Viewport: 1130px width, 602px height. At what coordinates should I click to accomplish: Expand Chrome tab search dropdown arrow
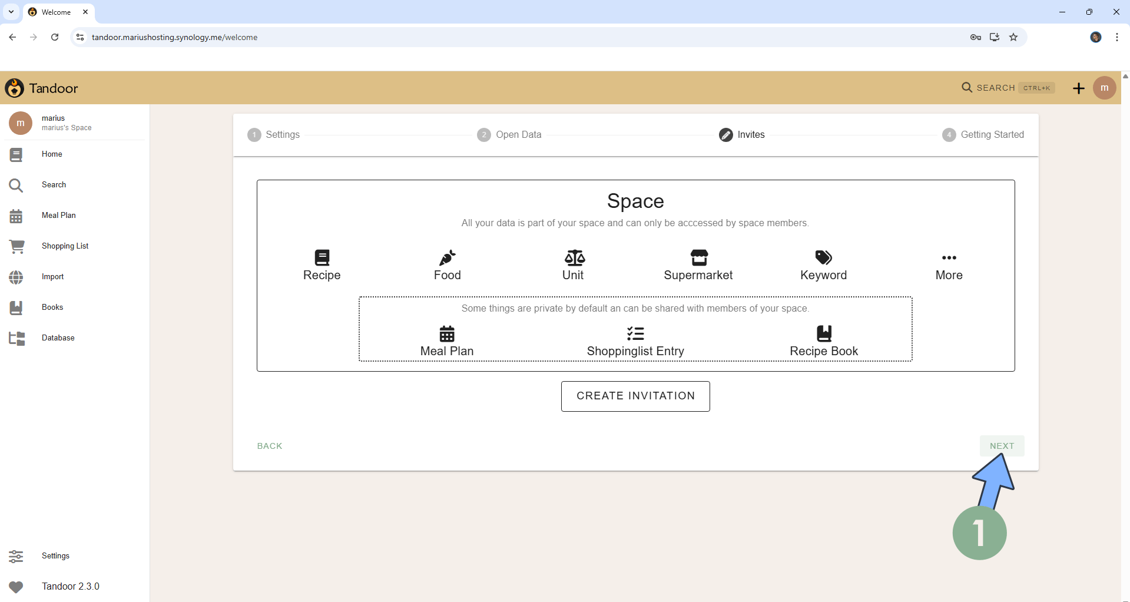(x=11, y=12)
